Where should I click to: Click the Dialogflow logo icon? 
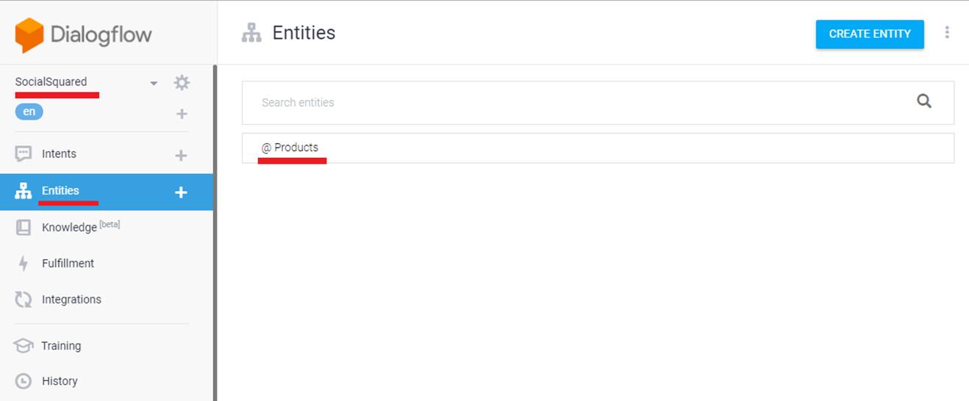click(29, 35)
